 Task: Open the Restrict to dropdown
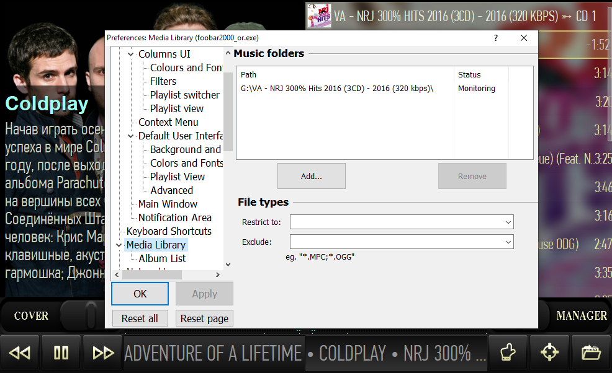coord(508,222)
